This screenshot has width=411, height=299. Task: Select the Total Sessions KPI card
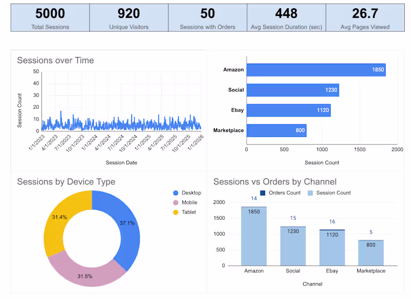point(50,16)
